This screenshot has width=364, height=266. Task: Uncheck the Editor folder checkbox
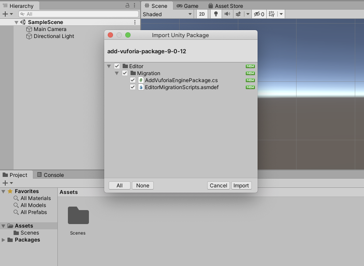(117, 66)
